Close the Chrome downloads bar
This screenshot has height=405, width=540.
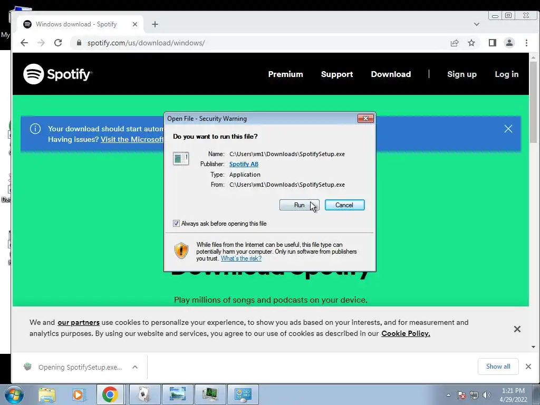pos(528,367)
